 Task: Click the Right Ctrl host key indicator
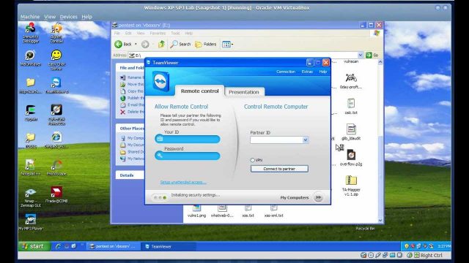click(432, 255)
